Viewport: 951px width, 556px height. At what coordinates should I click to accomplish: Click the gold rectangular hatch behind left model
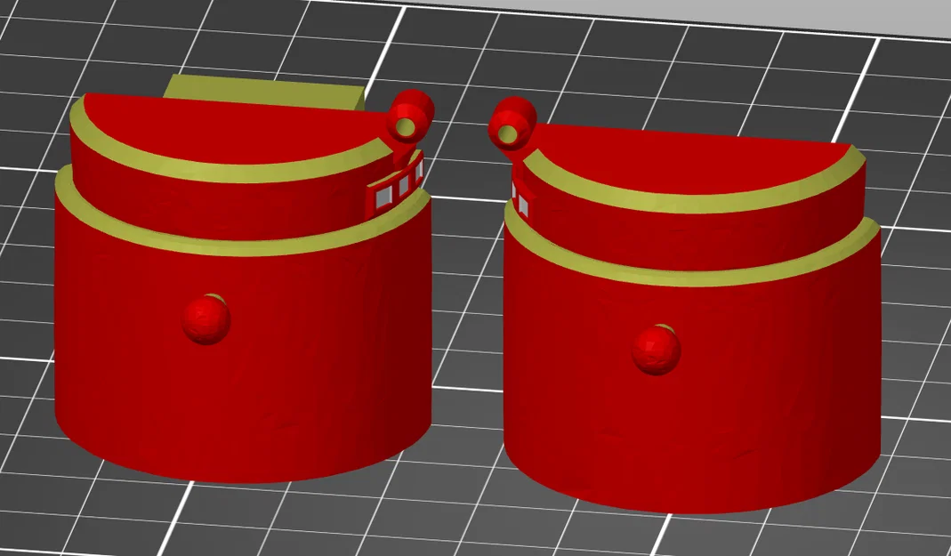[258, 87]
